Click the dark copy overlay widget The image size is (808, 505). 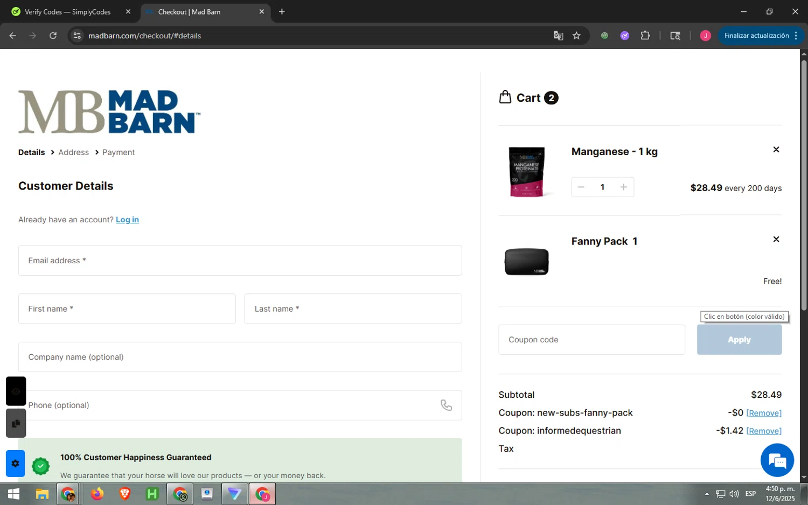(16, 423)
